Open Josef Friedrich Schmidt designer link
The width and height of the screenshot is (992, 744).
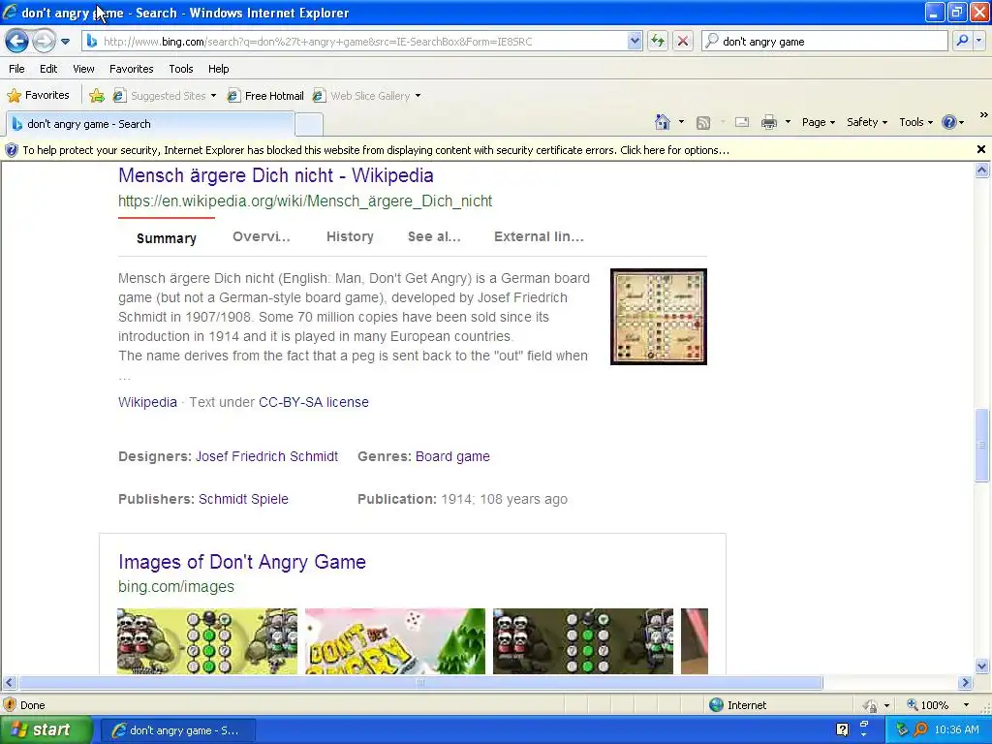[x=266, y=457]
